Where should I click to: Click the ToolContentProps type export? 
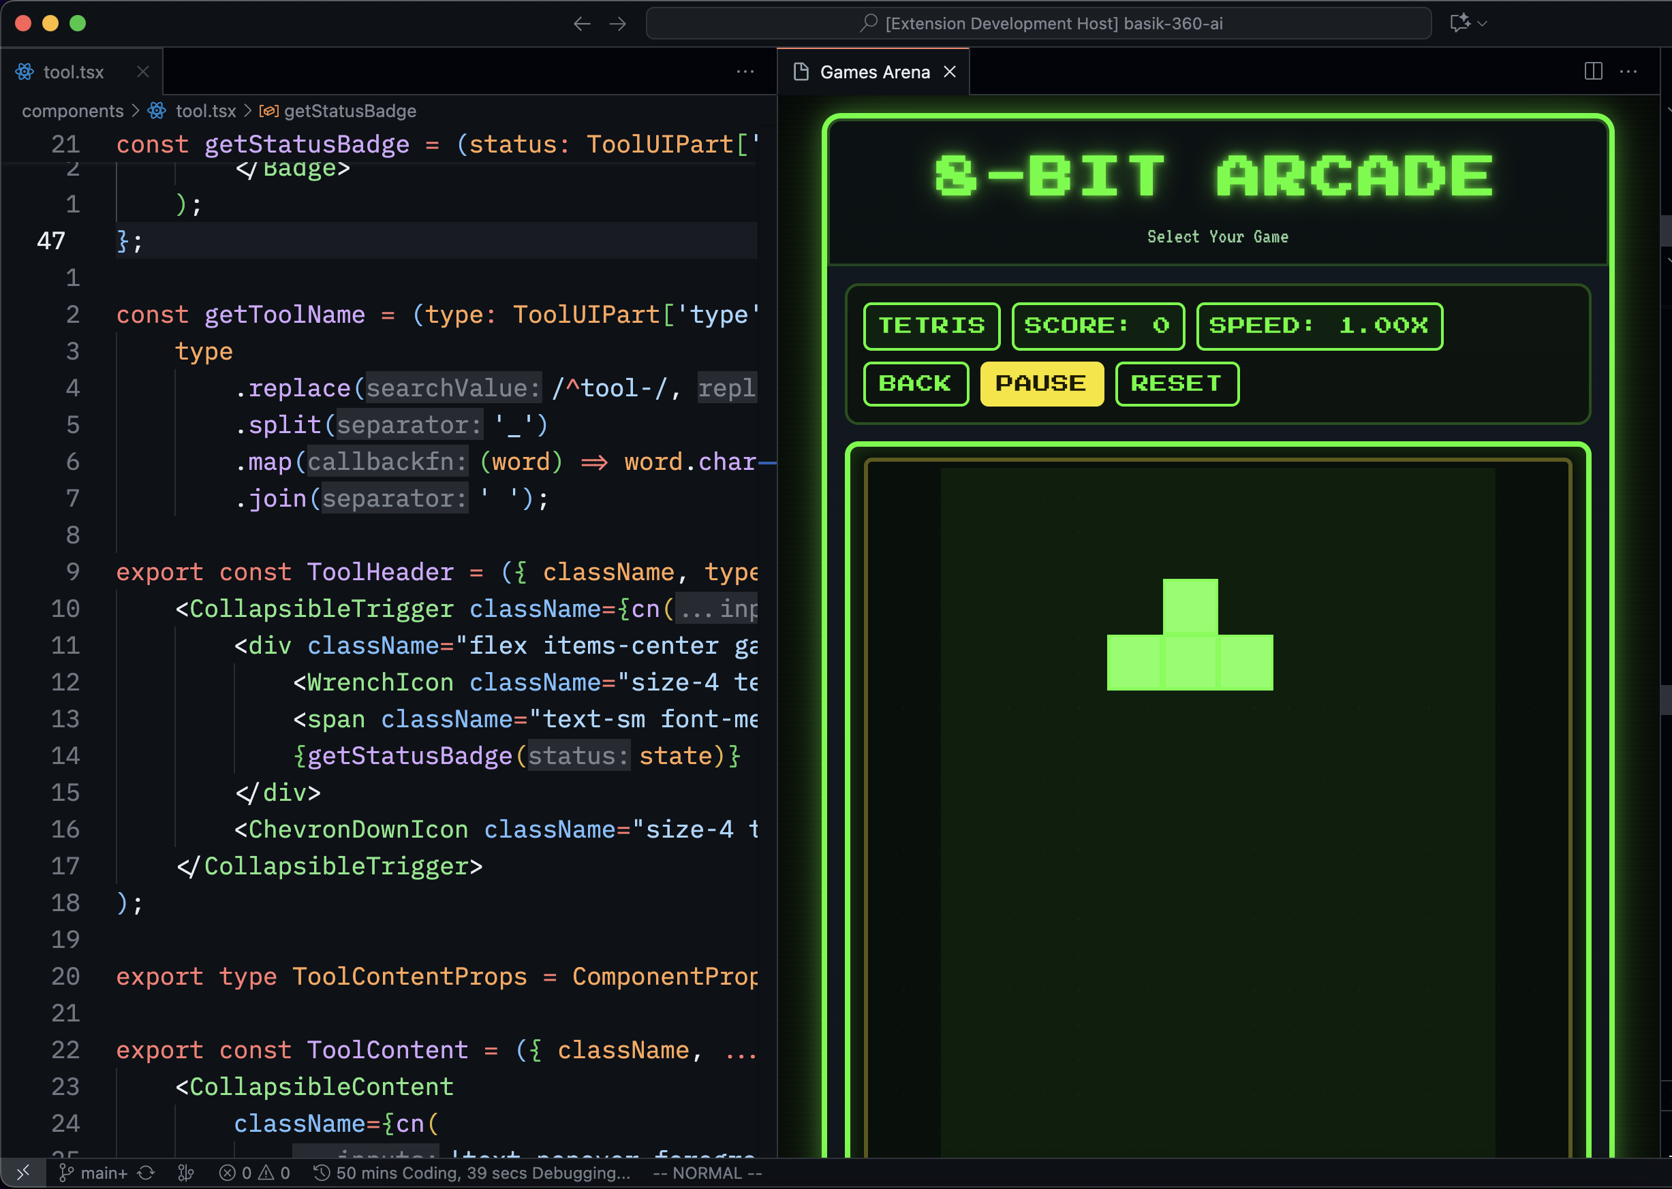pyautogui.click(x=437, y=977)
